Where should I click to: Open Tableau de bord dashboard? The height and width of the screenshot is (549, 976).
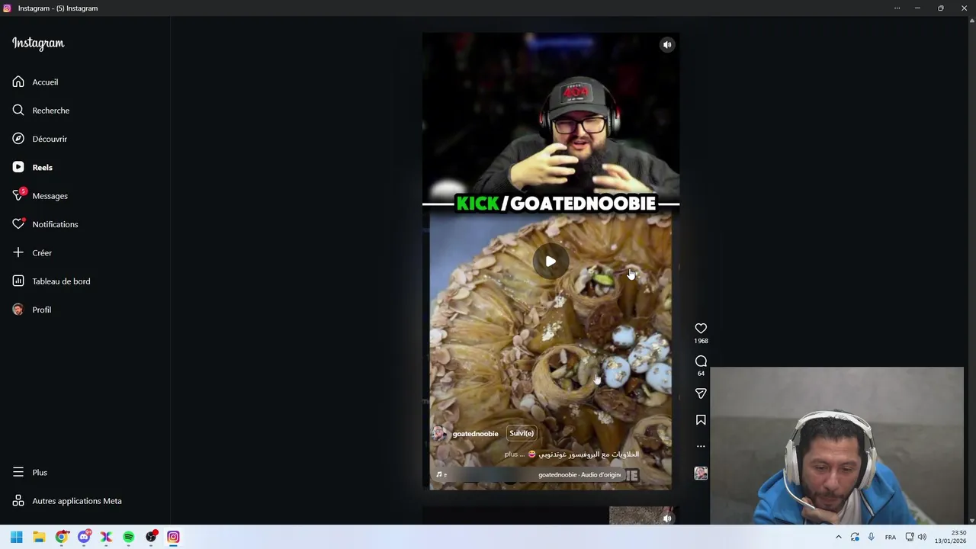[x=51, y=281]
